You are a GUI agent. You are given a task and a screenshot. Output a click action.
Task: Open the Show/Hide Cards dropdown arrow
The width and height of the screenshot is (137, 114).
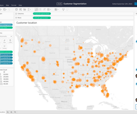pyautogui.click(x=58, y=10)
